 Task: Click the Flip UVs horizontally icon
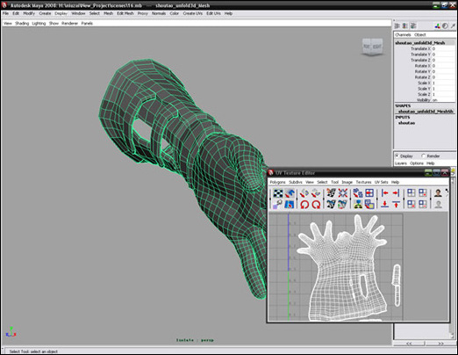click(304, 193)
